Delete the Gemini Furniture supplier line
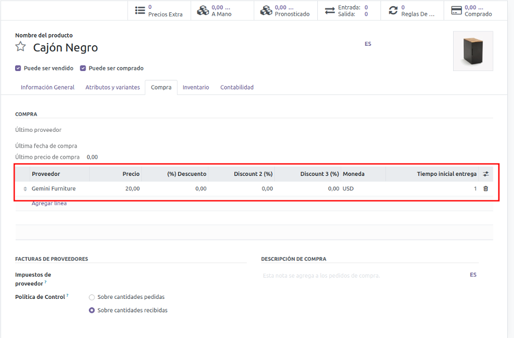The height and width of the screenshot is (338, 514). point(486,189)
